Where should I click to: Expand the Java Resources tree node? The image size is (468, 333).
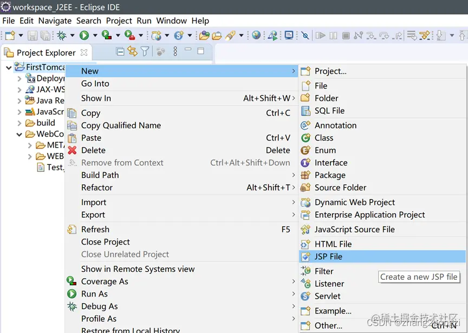[19, 101]
